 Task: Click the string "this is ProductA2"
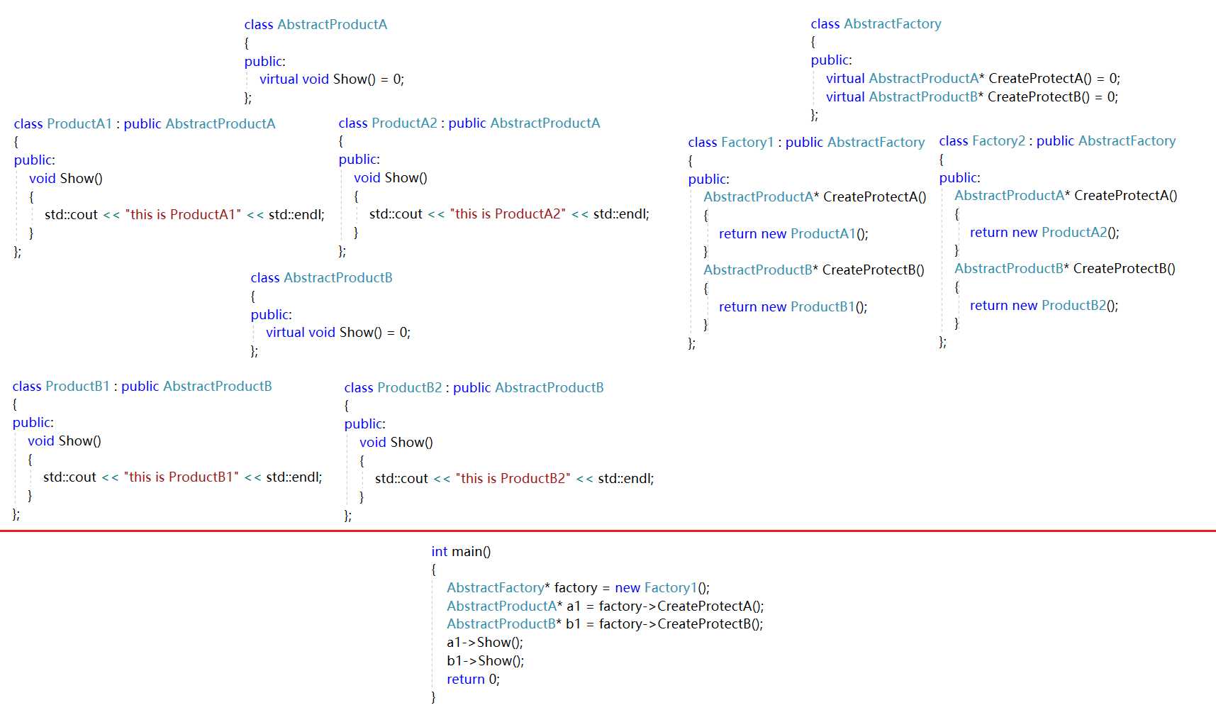[508, 214]
